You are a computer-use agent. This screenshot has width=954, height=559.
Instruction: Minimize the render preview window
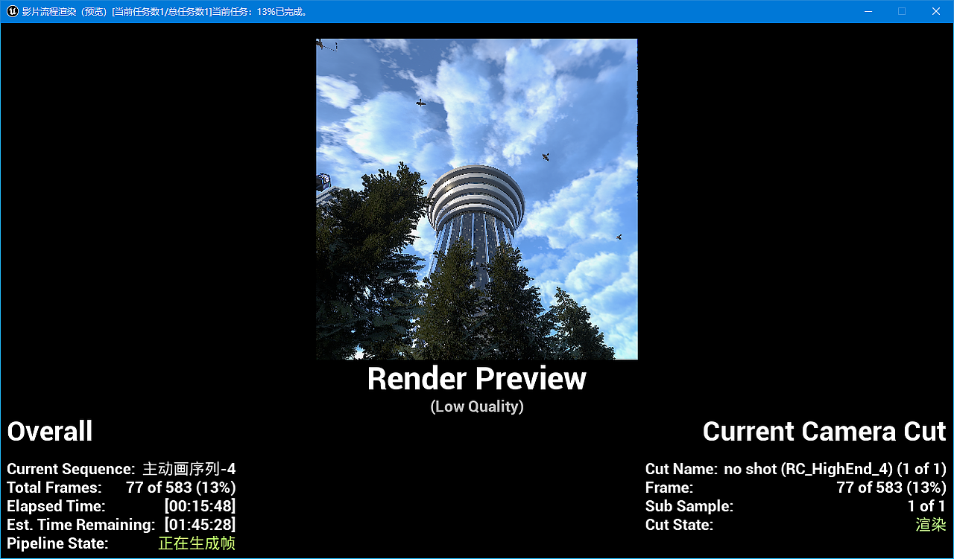coord(868,11)
